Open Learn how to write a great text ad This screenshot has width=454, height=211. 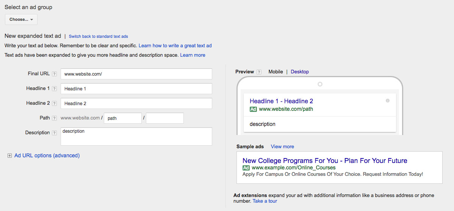[x=175, y=46]
